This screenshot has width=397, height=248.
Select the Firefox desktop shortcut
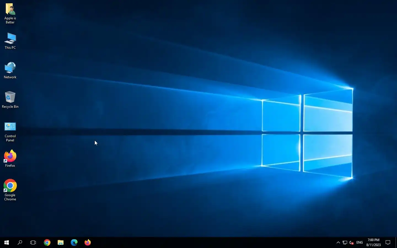(x=10, y=159)
